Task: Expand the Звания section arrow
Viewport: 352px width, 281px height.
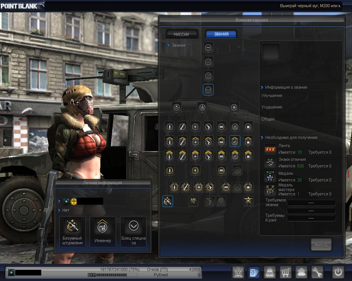Action: click(x=168, y=46)
